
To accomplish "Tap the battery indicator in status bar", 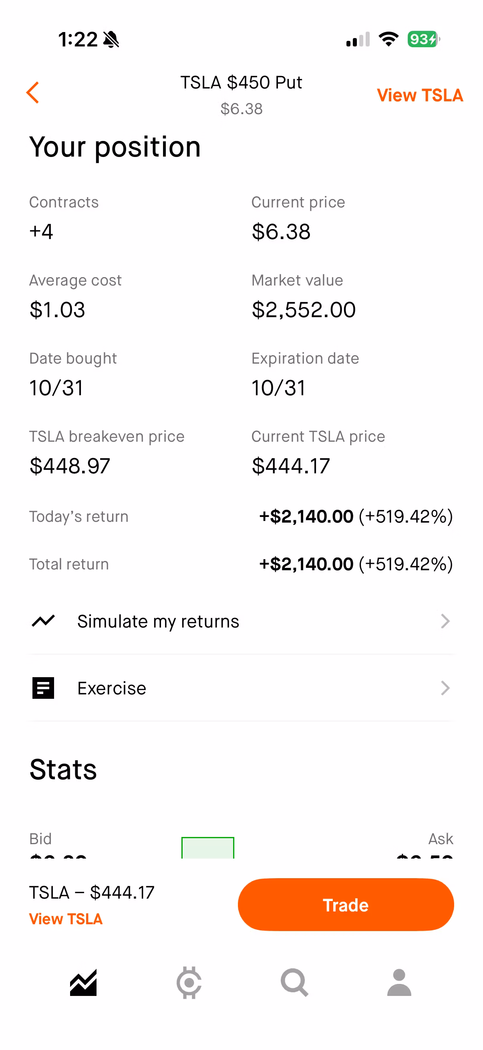I will 423,40.
